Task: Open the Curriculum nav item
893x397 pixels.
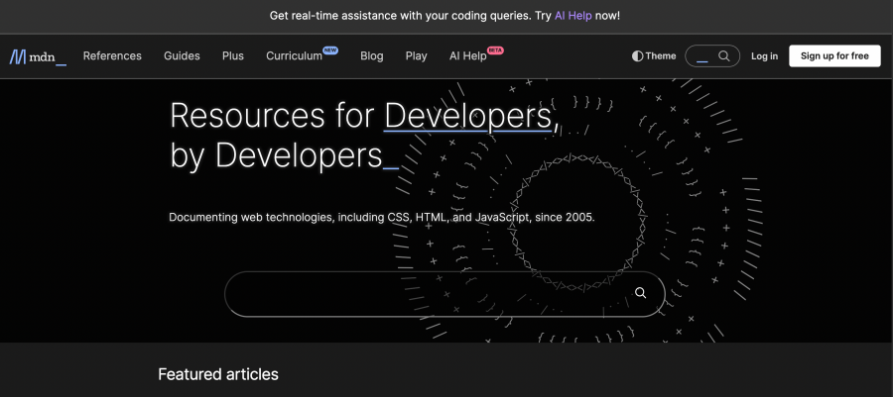Action: (x=294, y=55)
